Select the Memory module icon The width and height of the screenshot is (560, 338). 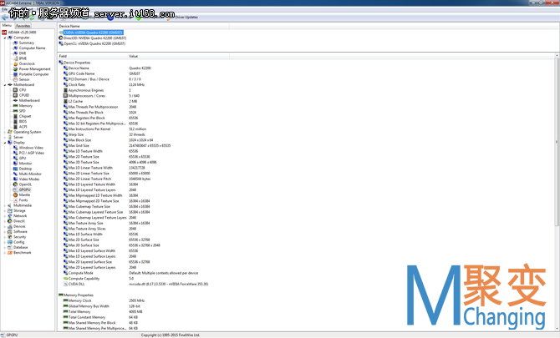(x=15, y=105)
